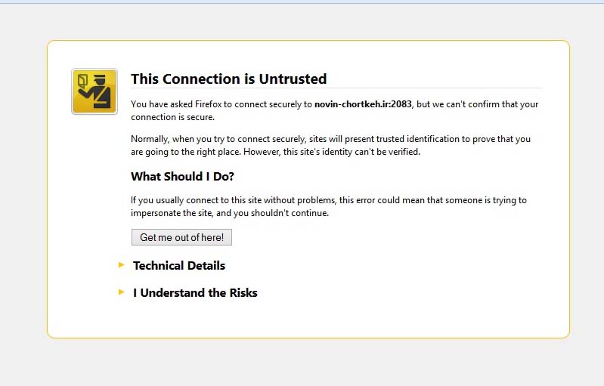This screenshot has width=604, height=386.
Task: Click the "Technical Details" heading text
Action: click(x=179, y=266)
